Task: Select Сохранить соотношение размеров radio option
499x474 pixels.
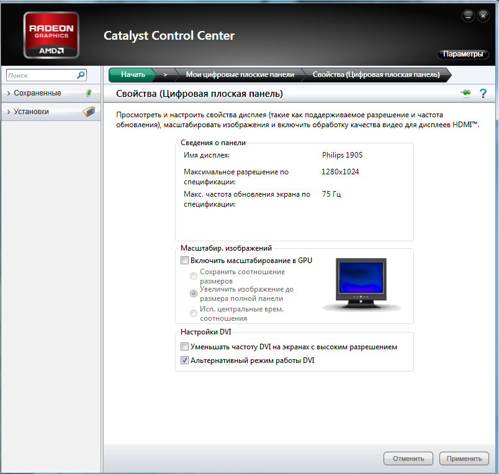Action: coord(194,276)
